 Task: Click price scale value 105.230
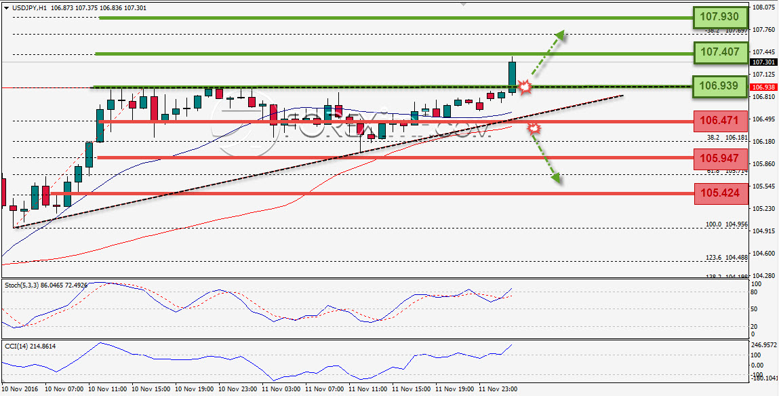[x=764, y=209]
